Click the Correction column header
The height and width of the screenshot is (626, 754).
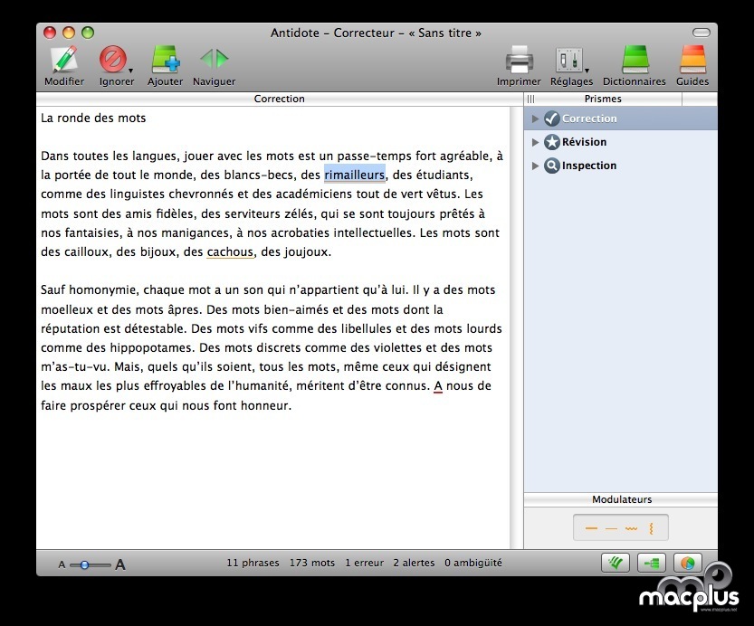point(280,99)
